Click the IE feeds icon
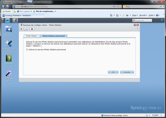Screen dimensions: 166x118 click(117, 15)
